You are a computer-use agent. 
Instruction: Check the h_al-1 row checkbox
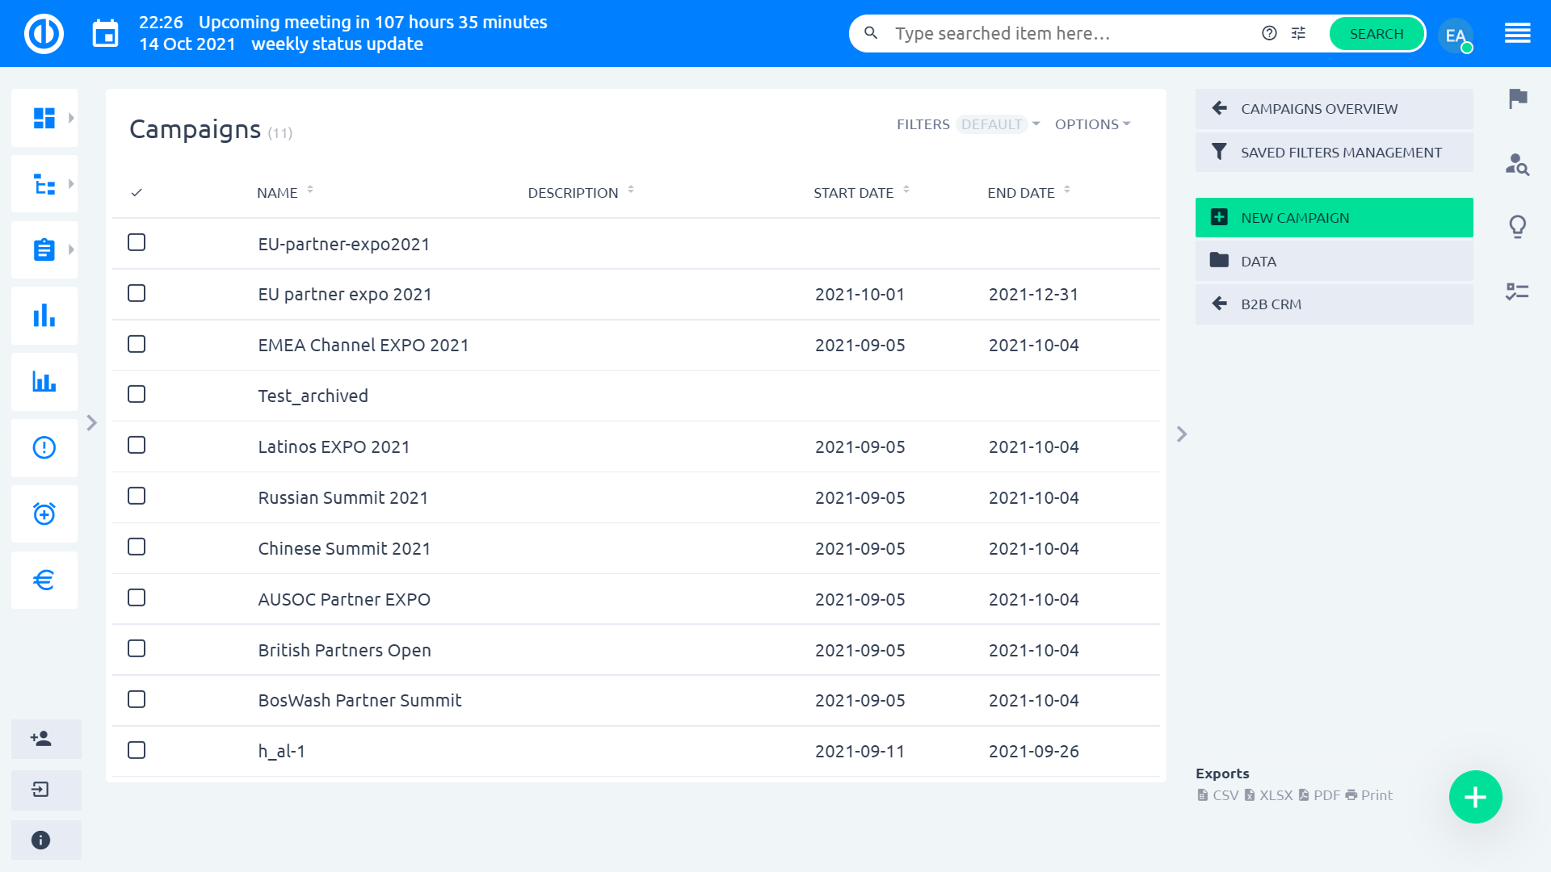(137, 750)
